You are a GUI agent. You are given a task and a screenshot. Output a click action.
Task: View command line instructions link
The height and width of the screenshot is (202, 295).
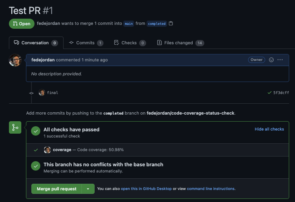[210, 189]
